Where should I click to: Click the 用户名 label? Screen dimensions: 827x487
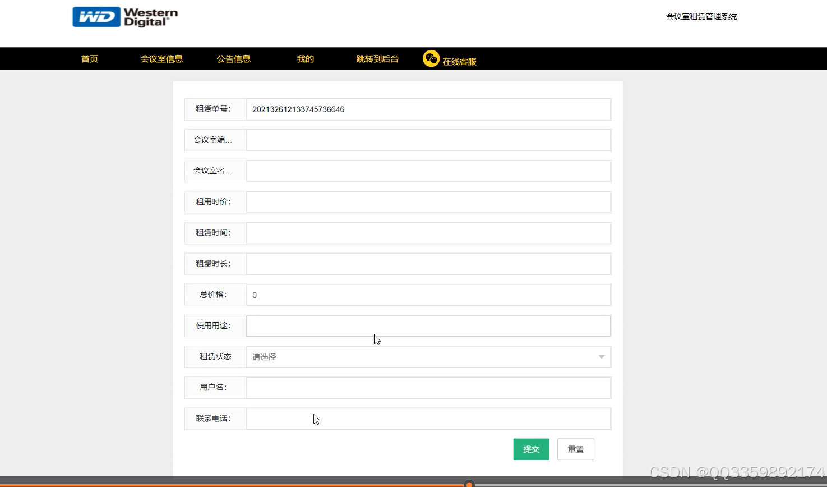pyautogui.click(x=213, y=387)
